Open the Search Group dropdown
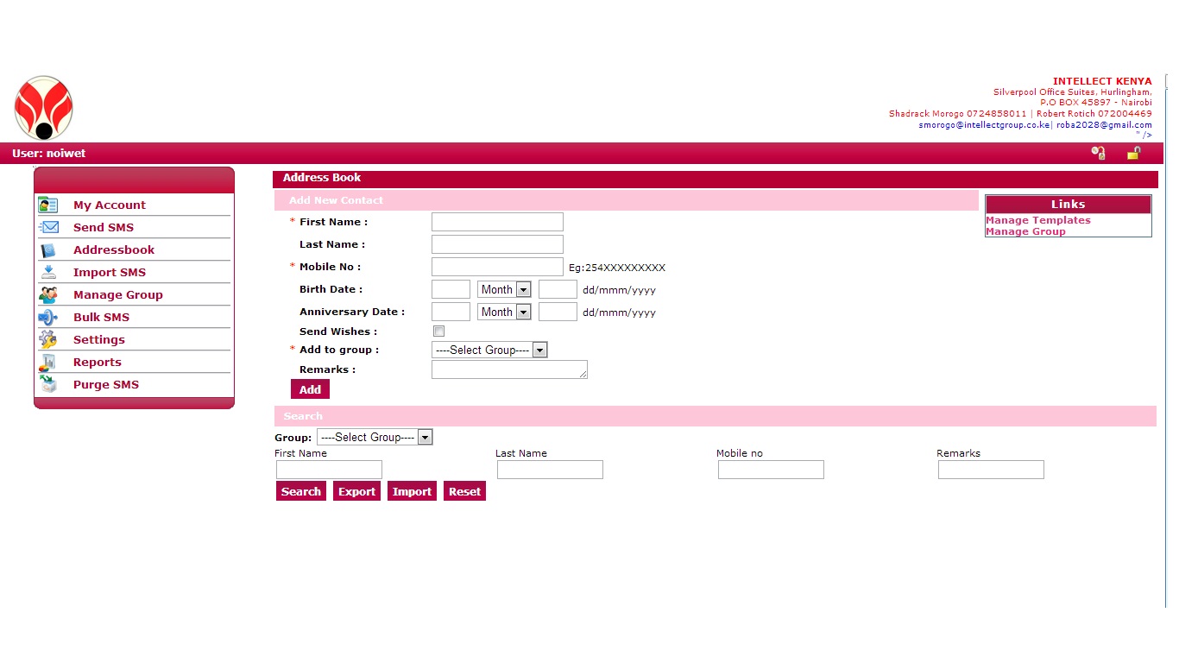Image resolution: width=1179 pixels, height=663 pixels. pyautogui.click(x=375, y=438)
